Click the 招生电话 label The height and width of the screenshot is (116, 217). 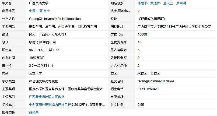pyautogui.click(x=117, y=89)
